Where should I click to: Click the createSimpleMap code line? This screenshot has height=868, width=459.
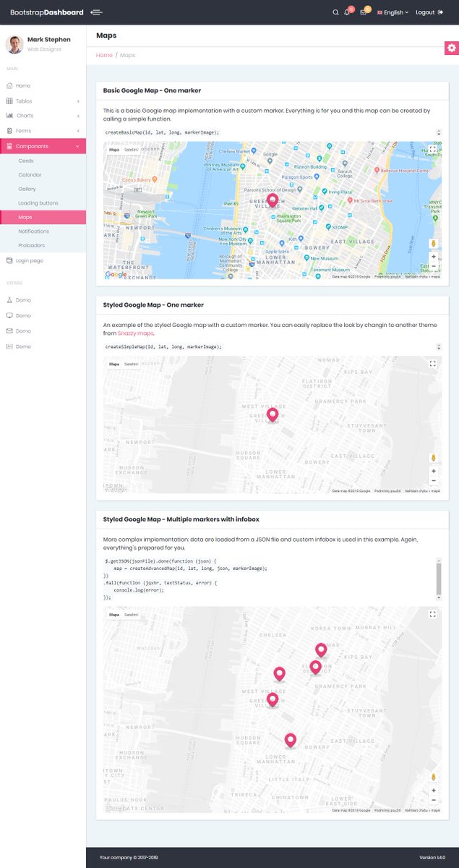(163, 347)
